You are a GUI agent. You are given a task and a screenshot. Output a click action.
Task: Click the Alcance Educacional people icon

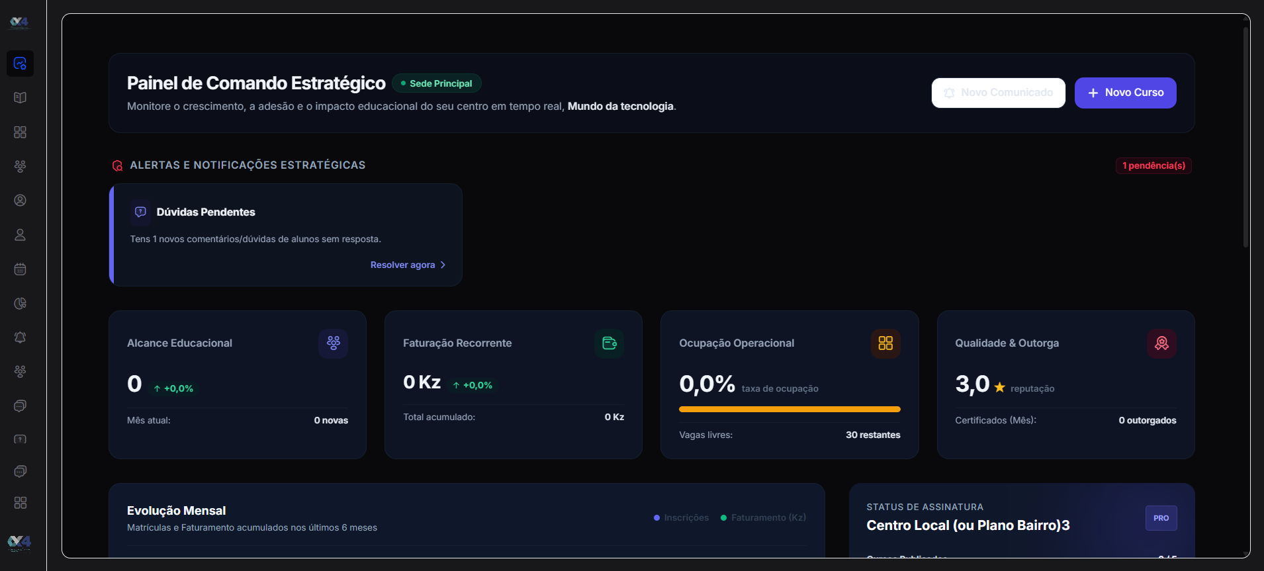pyautogui.click(x=334, y=343)
